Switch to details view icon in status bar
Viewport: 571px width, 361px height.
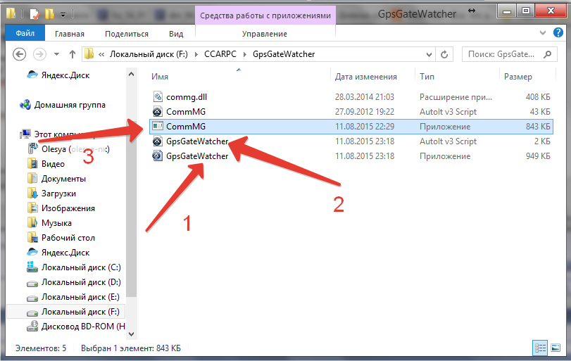[540, 348]
